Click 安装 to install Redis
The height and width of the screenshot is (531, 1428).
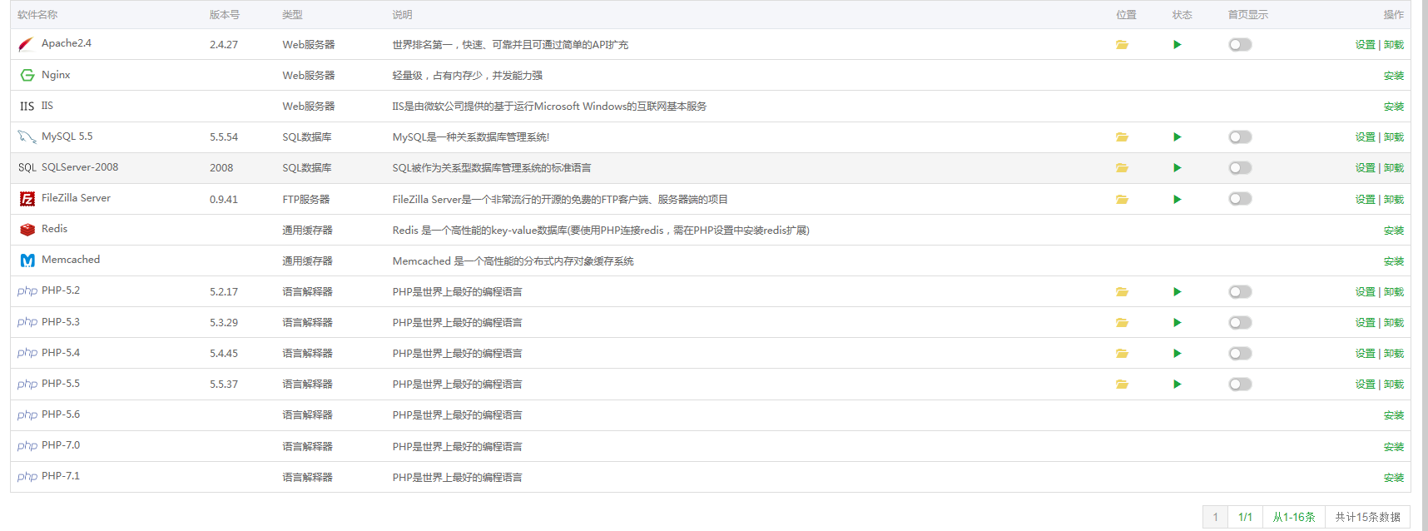tap(1394, 231)
